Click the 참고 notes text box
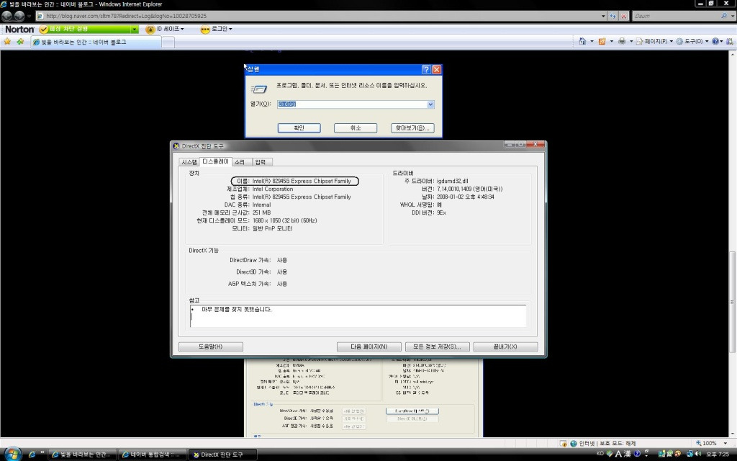The image size is (737, 461). (358, 315)
